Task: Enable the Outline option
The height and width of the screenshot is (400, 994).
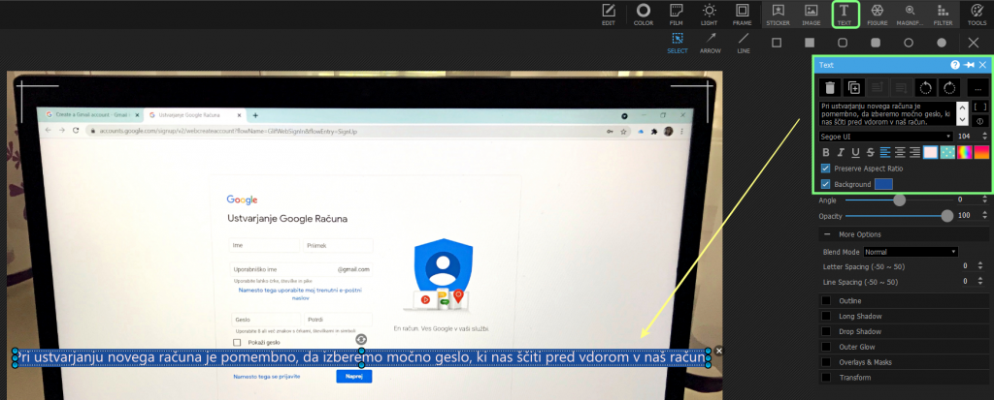Action: click(x=826, y=300)
